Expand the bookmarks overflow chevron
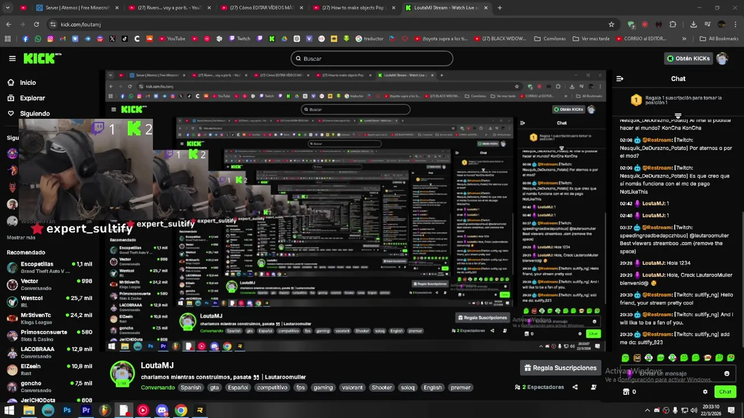Image resolution: width=744 pixels, height=418 pixels. point(684,39)
